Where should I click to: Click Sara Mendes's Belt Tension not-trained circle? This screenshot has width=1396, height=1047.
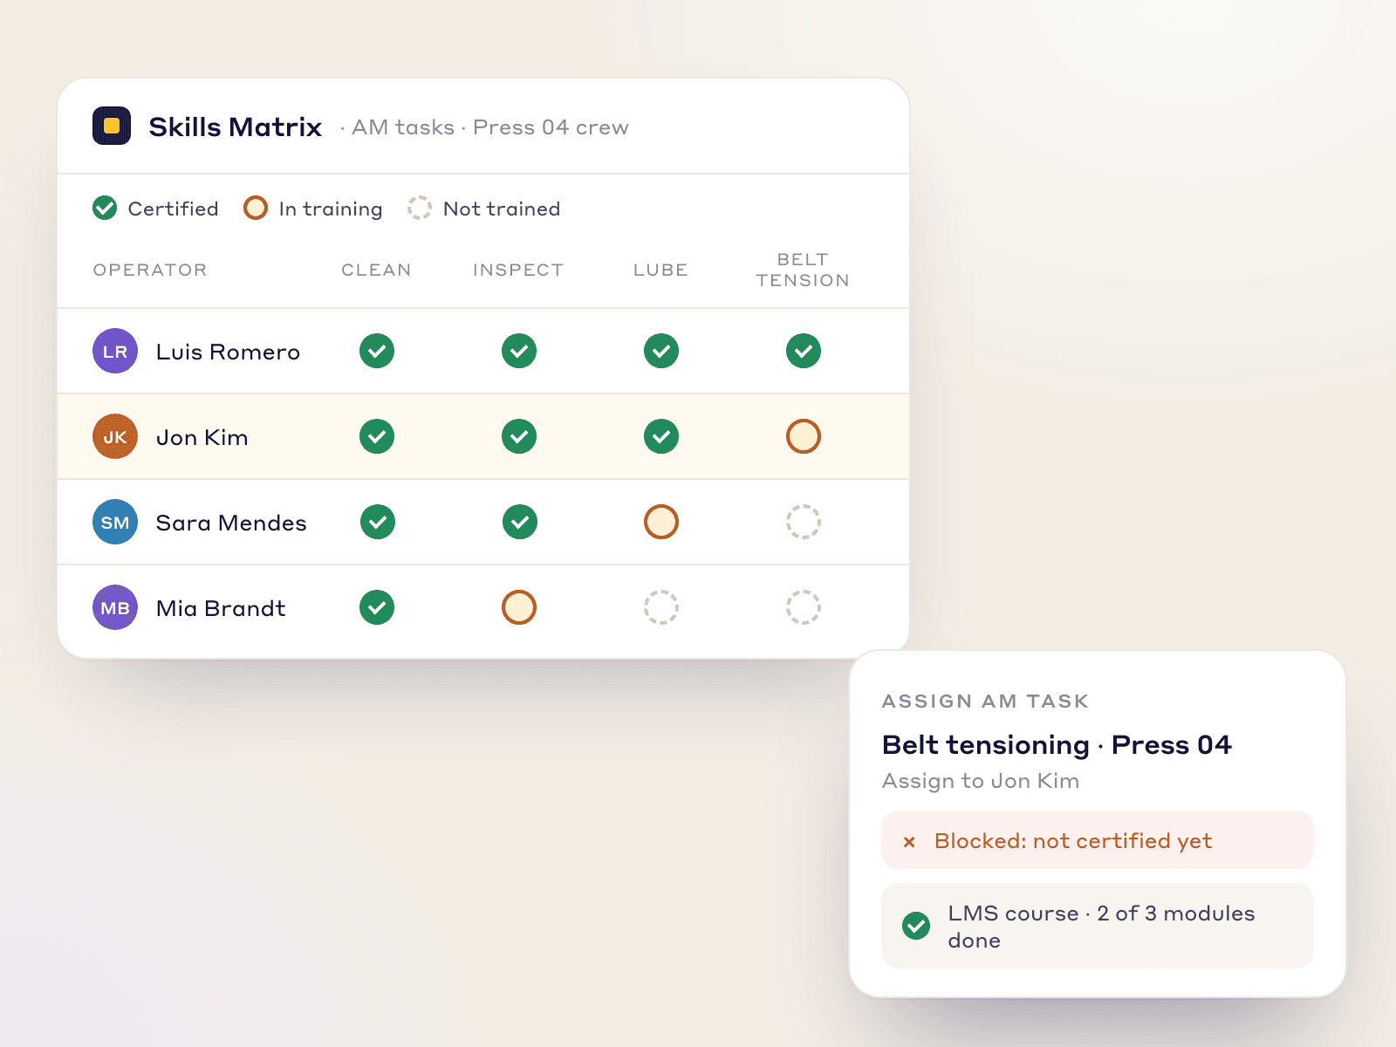click(804, 522)
